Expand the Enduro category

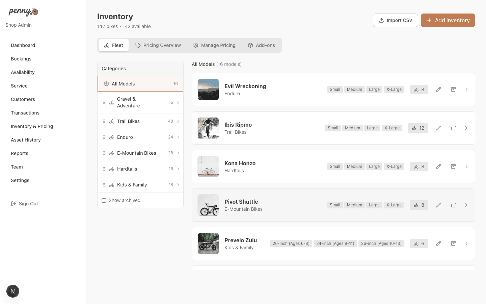coord(178,137)
